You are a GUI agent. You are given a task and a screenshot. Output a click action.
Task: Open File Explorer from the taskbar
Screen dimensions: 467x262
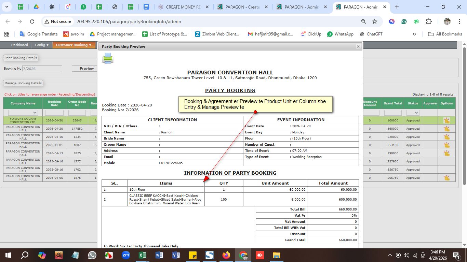[276, 255]
